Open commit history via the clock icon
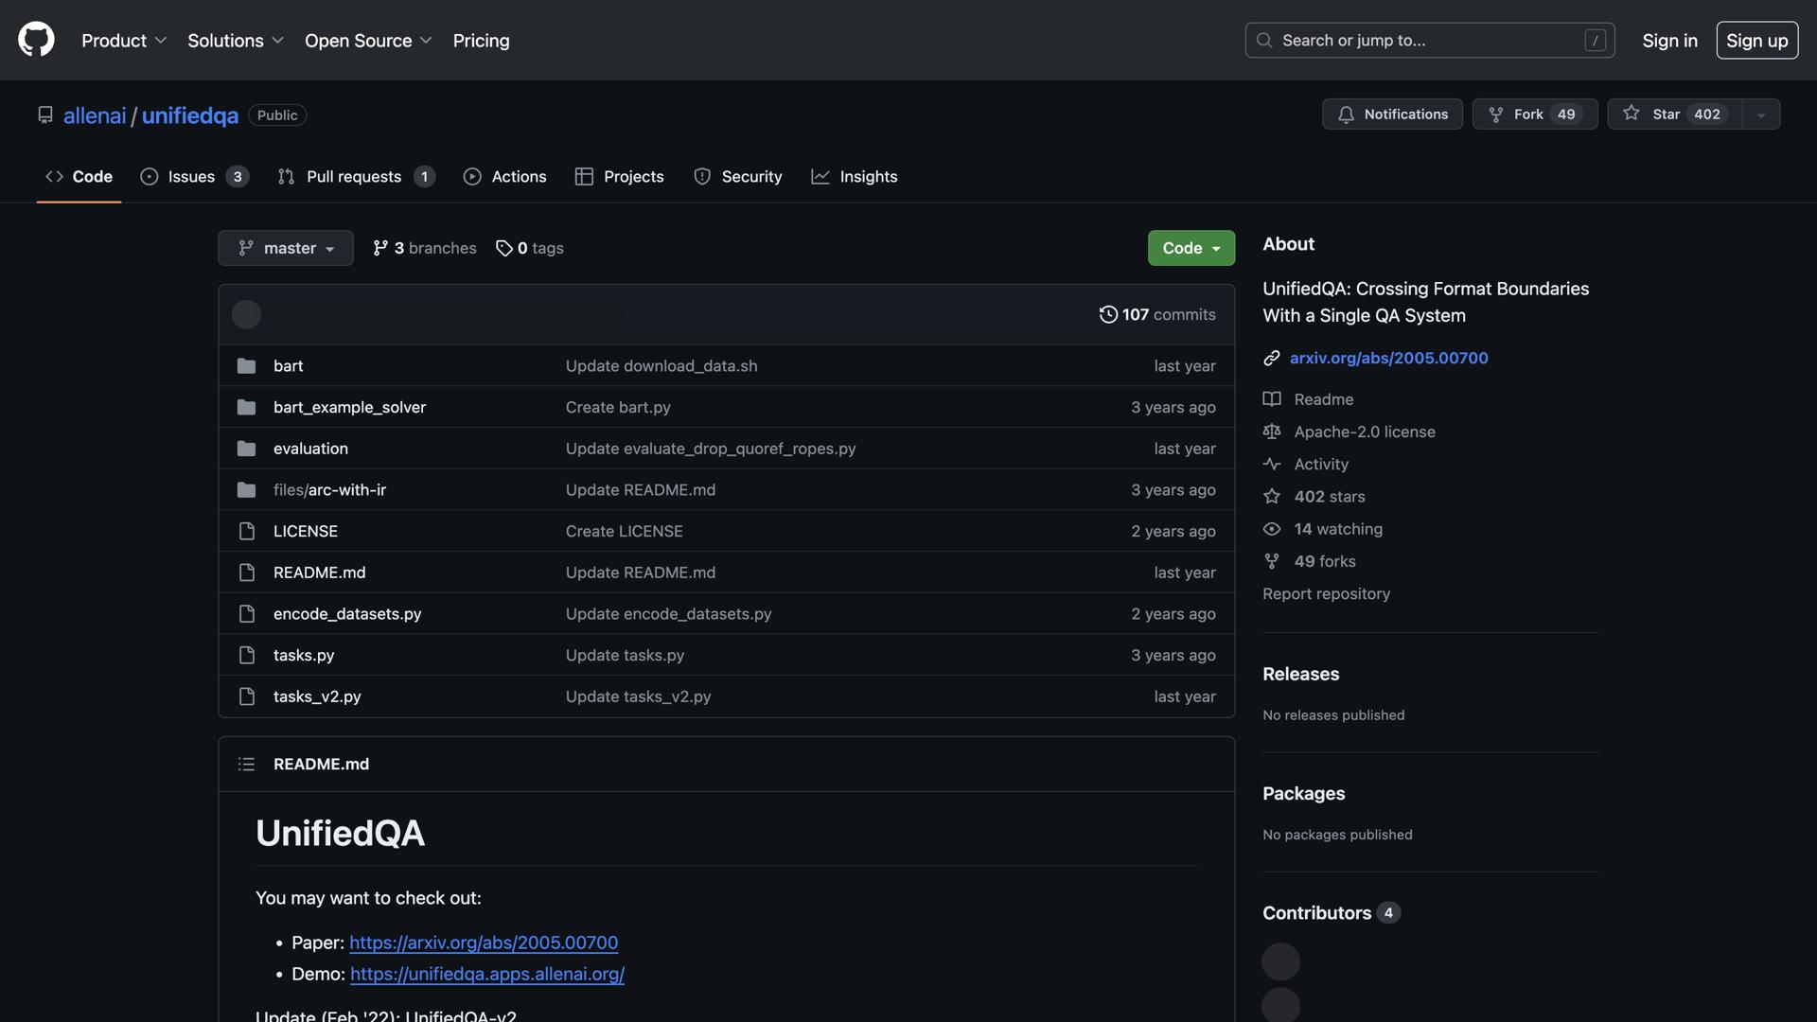Screen dimensions: 1817x1022 [x=1107, y=314]
